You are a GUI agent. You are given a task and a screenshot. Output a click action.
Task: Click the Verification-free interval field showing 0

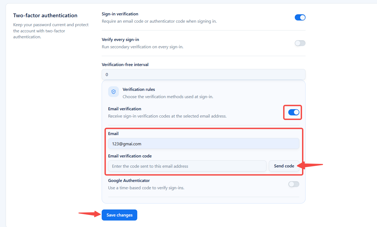[204, 74]
